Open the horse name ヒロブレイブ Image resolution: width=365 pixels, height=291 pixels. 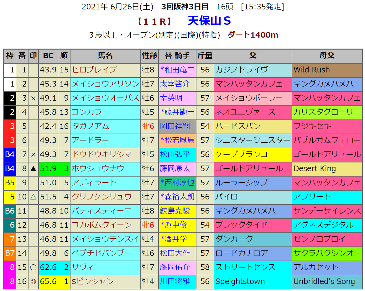pos(94,70)
